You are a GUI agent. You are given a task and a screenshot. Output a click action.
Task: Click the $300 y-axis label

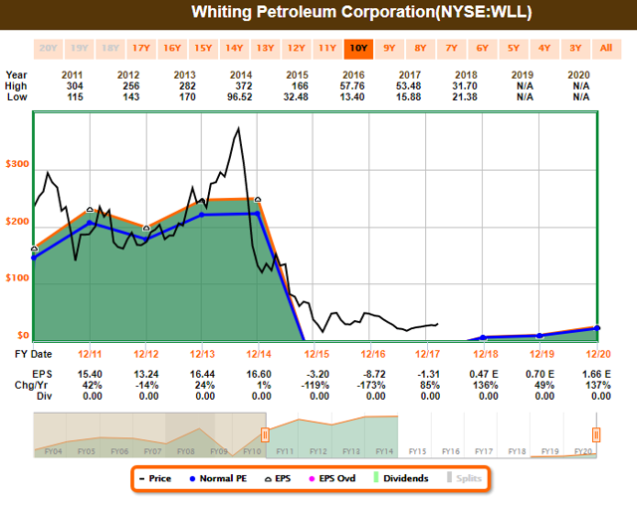tap(18, 164)
